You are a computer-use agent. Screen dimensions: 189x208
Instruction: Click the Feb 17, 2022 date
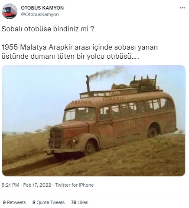pyautogui.click(x=37, y=185)
